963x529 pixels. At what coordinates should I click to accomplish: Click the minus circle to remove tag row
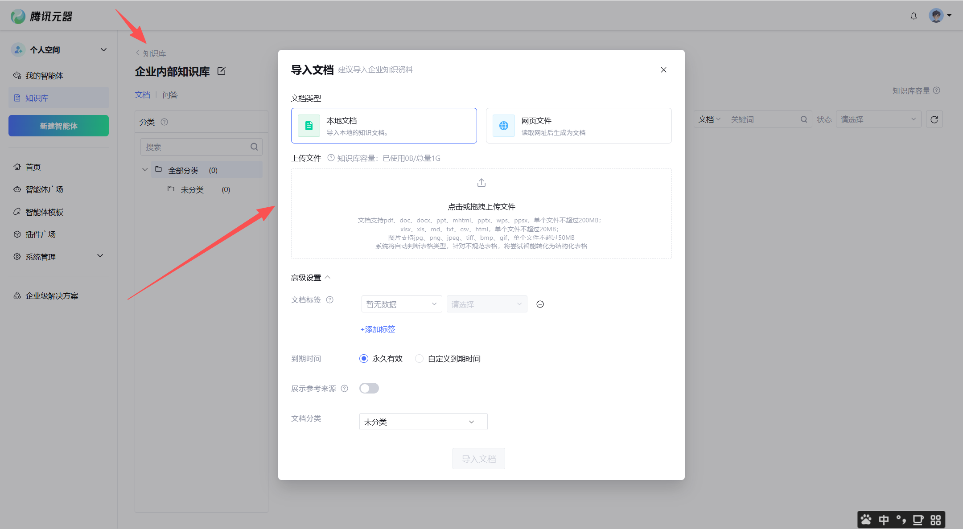[x=540, y=304]
